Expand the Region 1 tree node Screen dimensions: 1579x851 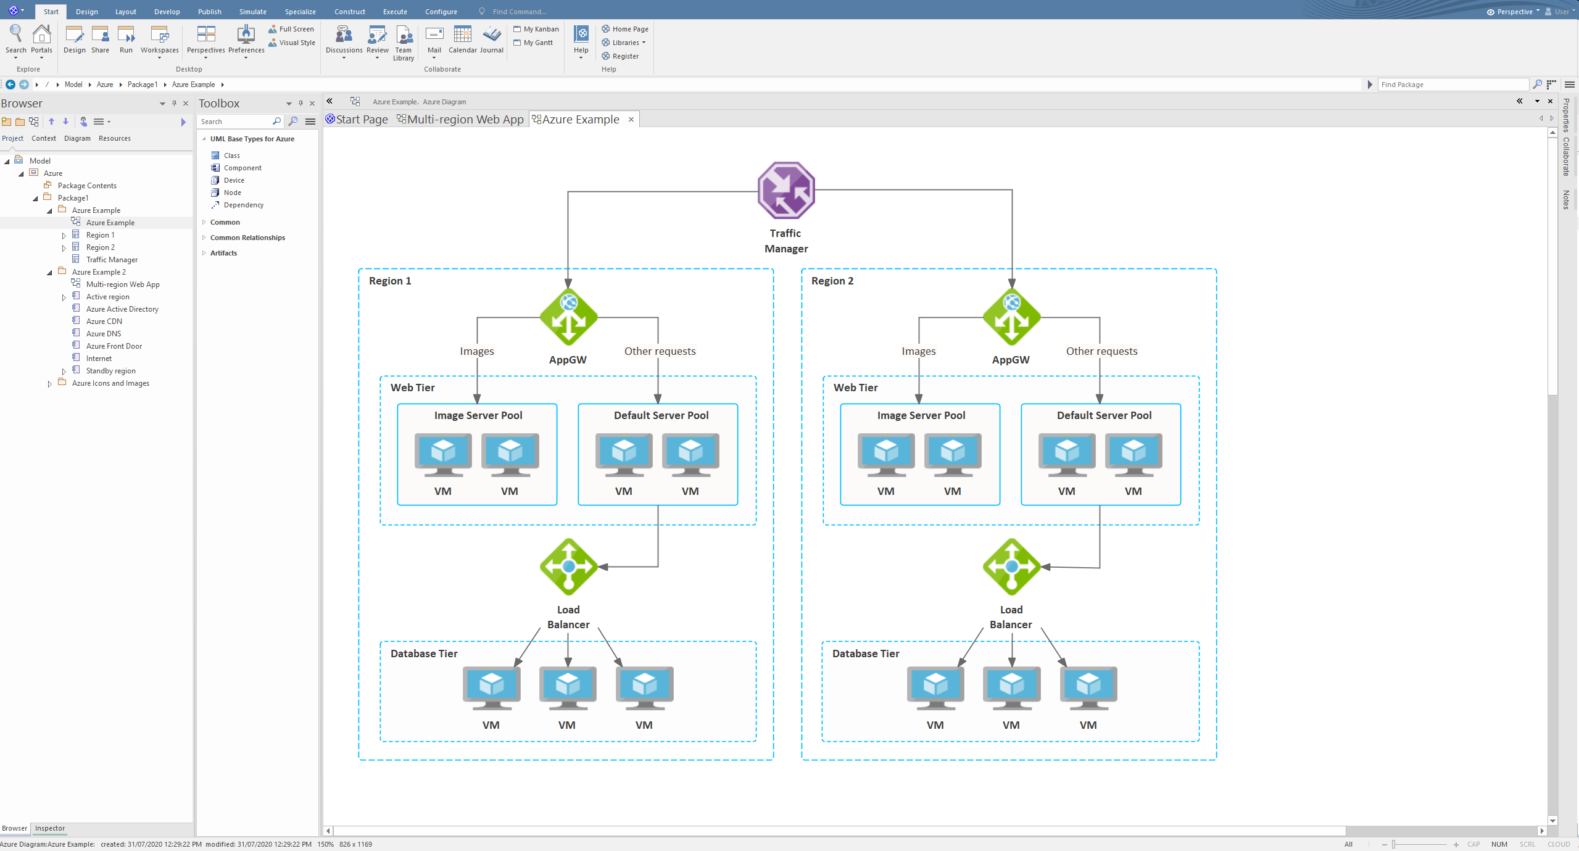click(x=64, y=236)
